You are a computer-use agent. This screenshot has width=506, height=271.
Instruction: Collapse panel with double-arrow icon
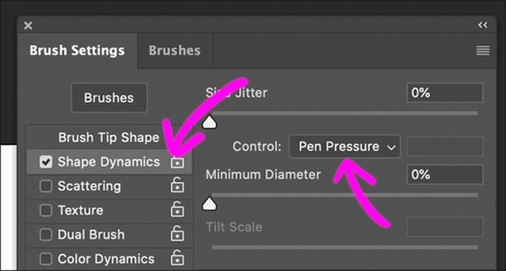click(483, 25)
